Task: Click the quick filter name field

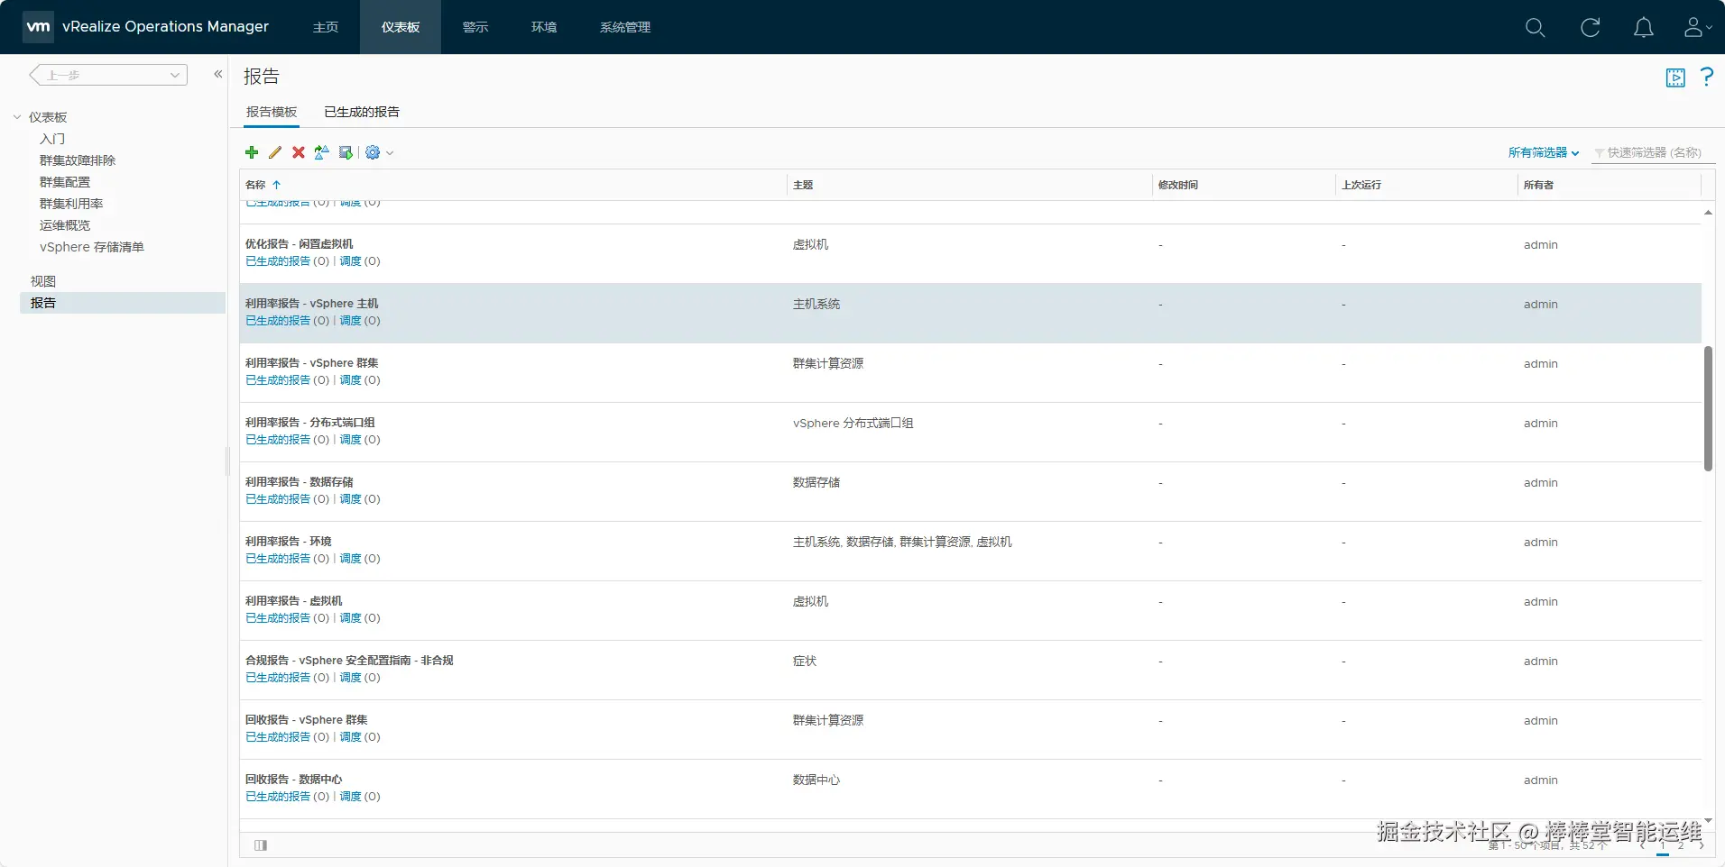Action: 1654,153
